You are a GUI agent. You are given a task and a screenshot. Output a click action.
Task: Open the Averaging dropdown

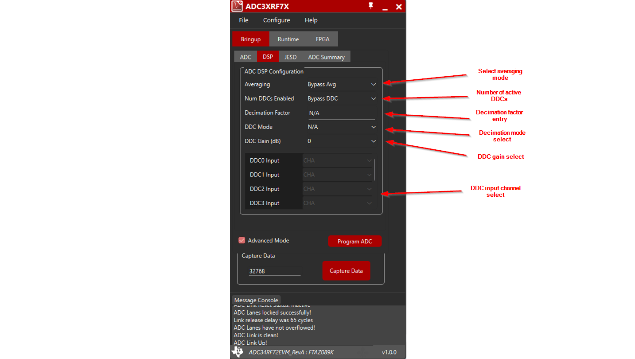click(342, 84)
